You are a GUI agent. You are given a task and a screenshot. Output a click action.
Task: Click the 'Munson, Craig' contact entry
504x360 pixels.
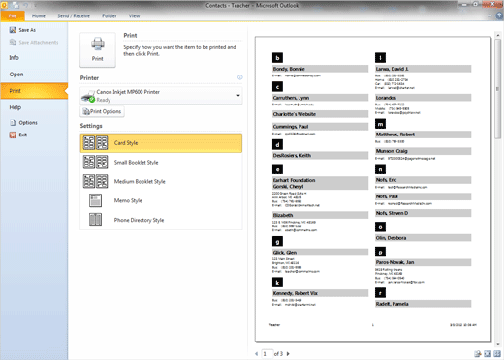coord(423,151)
